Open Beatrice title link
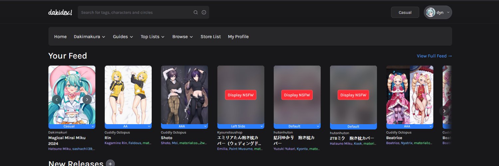This screenshot has height=166, width=499. (394, 138)
